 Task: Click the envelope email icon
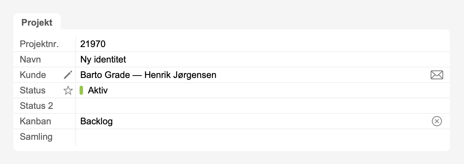tap(437, 75)
